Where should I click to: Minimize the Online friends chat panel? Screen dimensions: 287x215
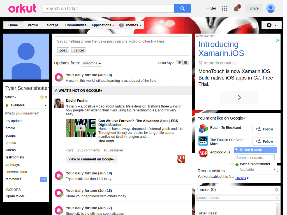coord(274,150)
